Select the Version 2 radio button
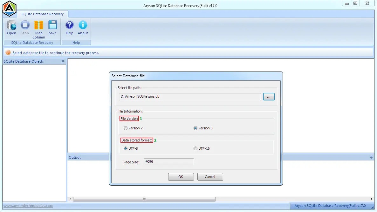The width and height of the screenshot is (377, 212). (126, 128)
